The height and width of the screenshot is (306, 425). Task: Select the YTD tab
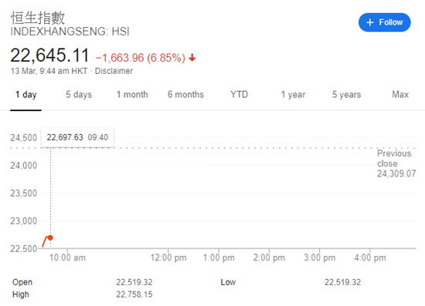(239, 95)
